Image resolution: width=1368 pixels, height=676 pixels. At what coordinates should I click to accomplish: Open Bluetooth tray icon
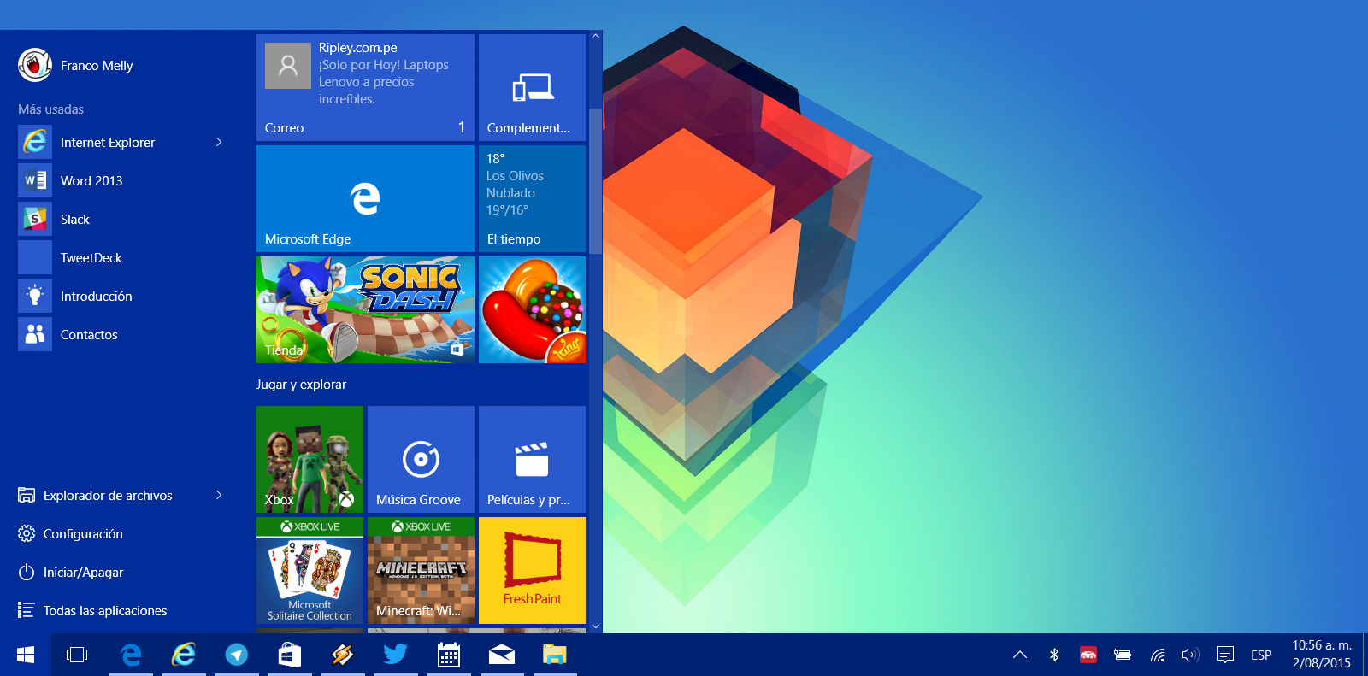[1054, 655]
